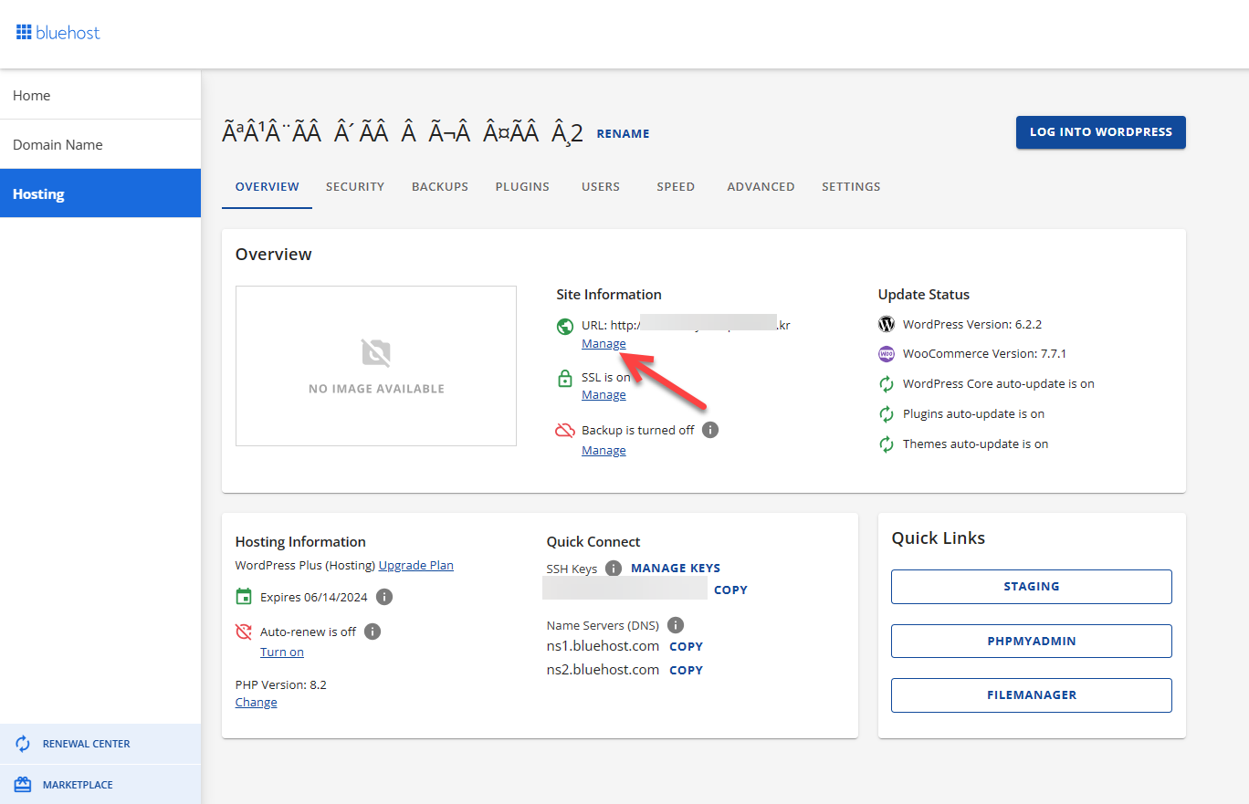Screen dimensions: 1249x804
Task: Open Domain Name in the sidebar
Action: (100, 144)
